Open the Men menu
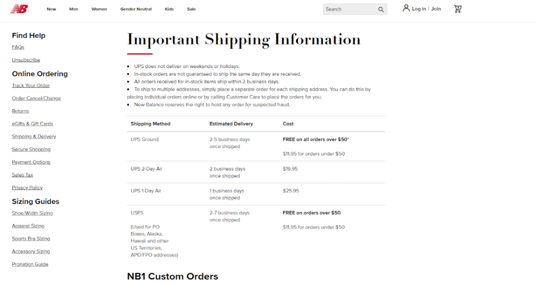The image size is (536, 285). [74, 9]
